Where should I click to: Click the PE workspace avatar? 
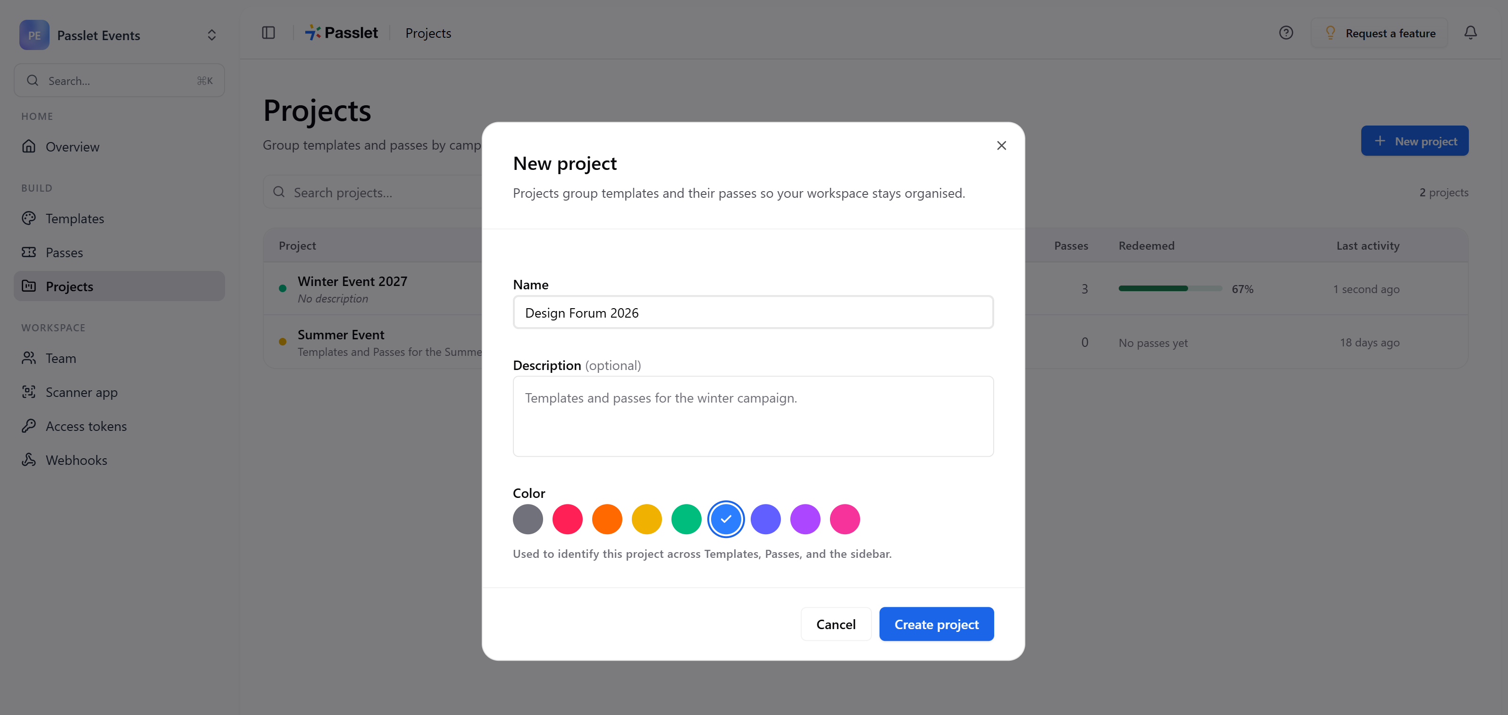pos(34,35)
